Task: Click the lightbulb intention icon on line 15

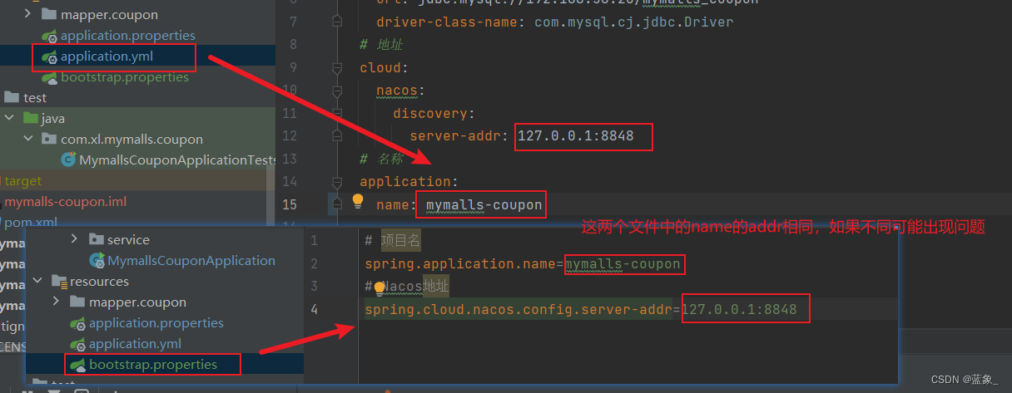Action: click(x=358, y=201)
